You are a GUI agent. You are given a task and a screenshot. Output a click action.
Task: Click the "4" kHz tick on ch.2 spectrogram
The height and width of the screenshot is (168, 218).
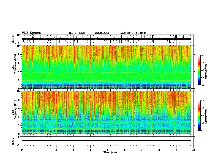point(19,117)
